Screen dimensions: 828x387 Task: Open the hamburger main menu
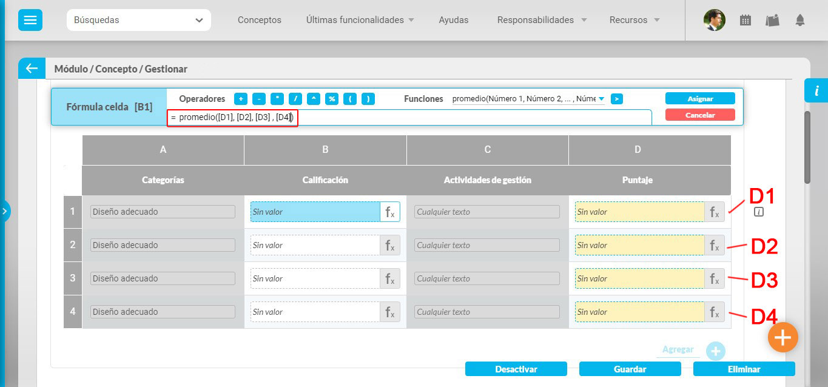pos(30,20)
